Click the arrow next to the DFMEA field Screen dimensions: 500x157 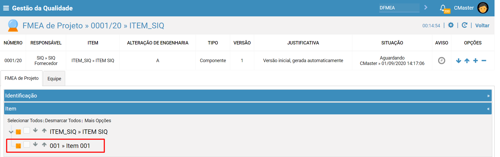426,8
